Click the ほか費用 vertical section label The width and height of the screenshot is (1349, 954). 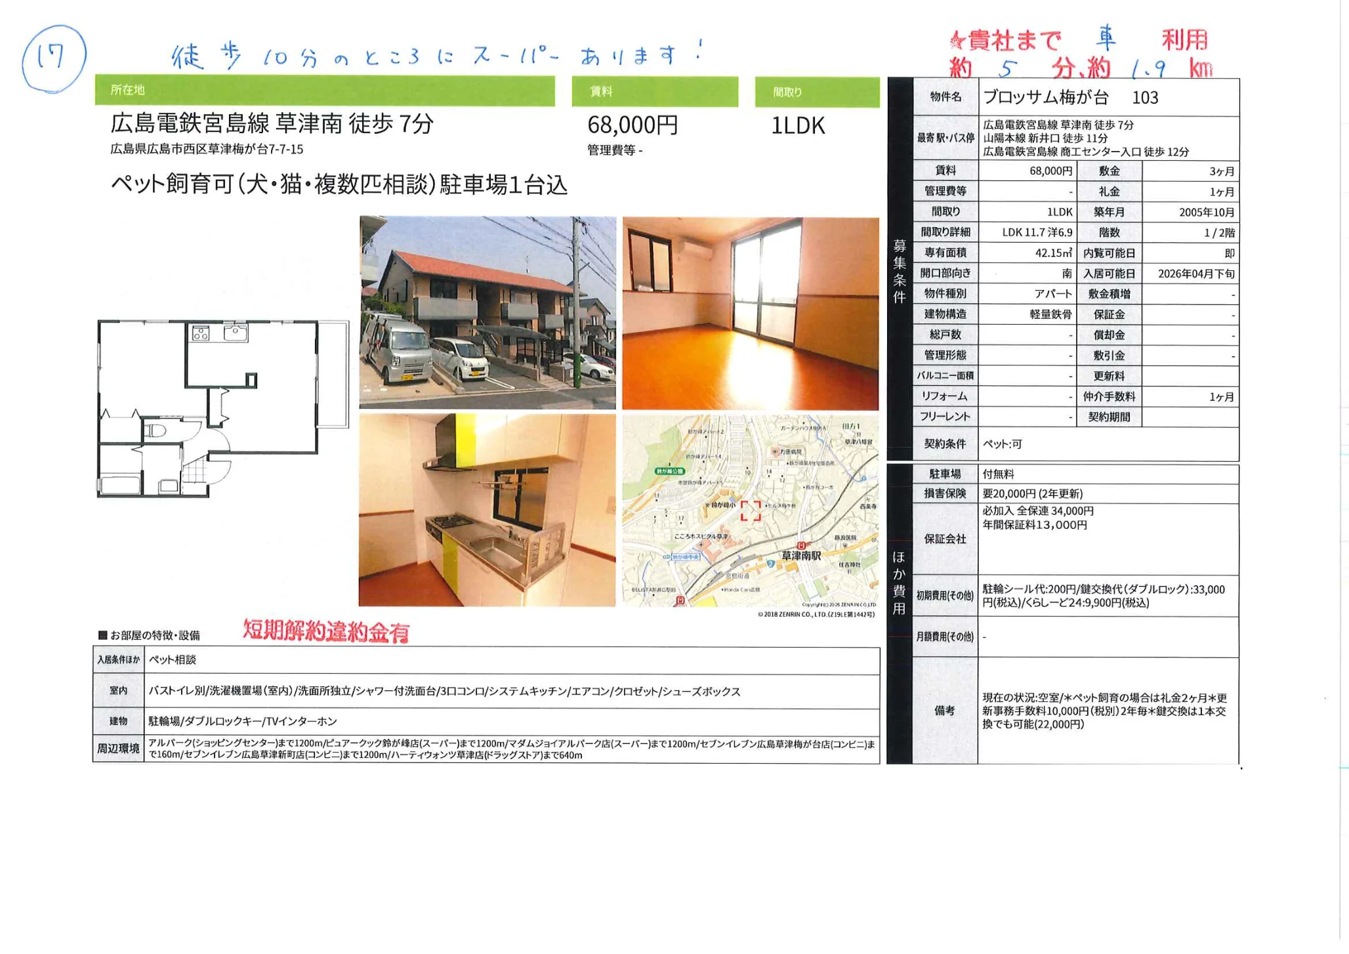(899, 583)
